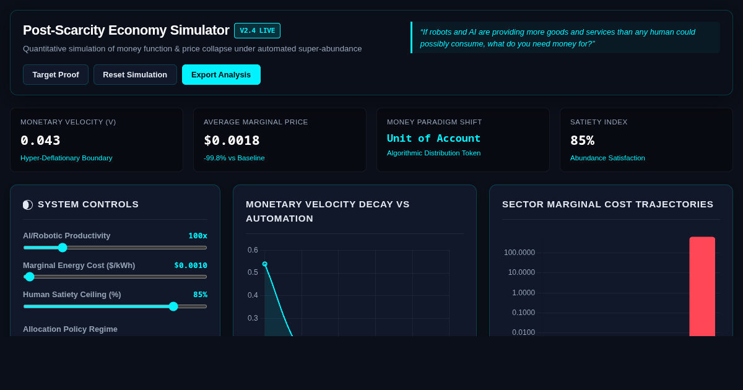The width and height of the screenshot is (743, 390).
Task: Click the Monetary Velocity value 0.043
Action: point(40,141)
